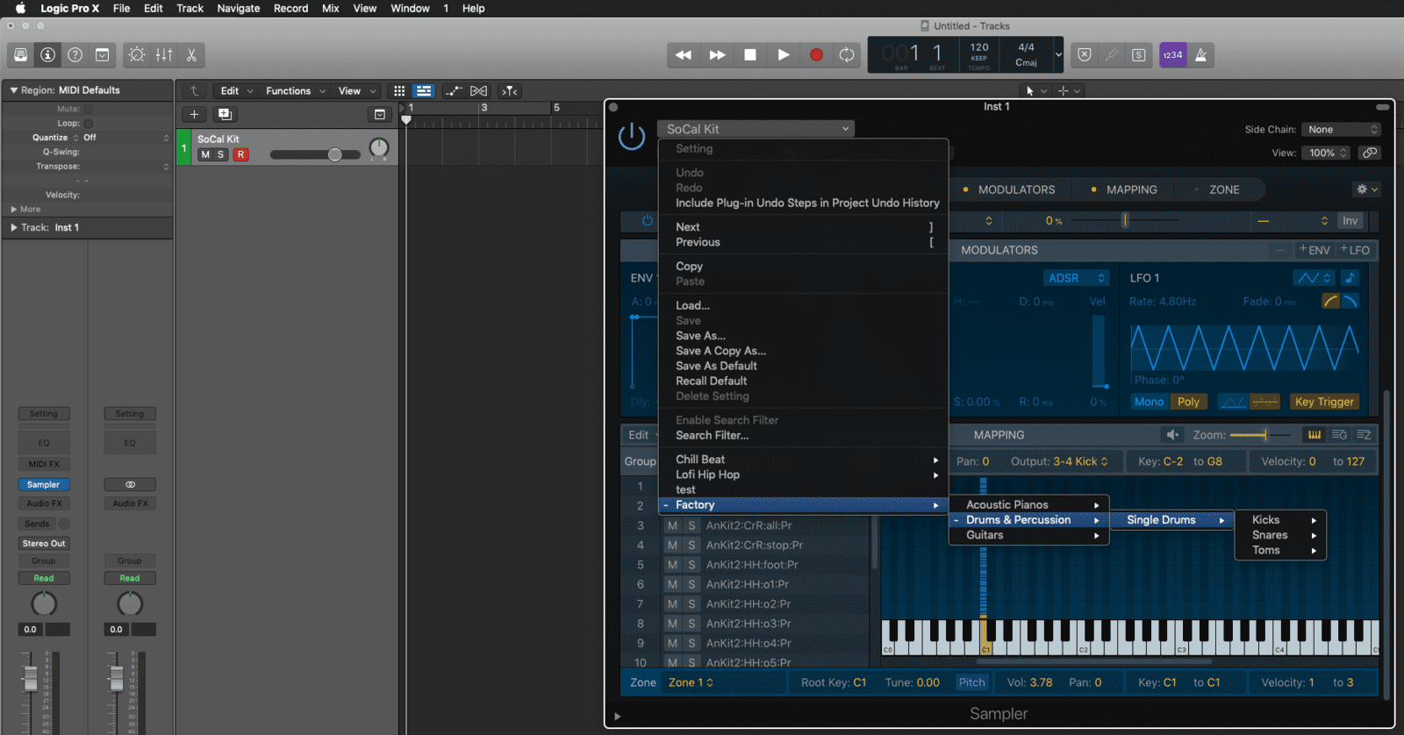Toggle the Metronome click icon
Viewport: 1404px width, 735px height.
[1200, 54]
